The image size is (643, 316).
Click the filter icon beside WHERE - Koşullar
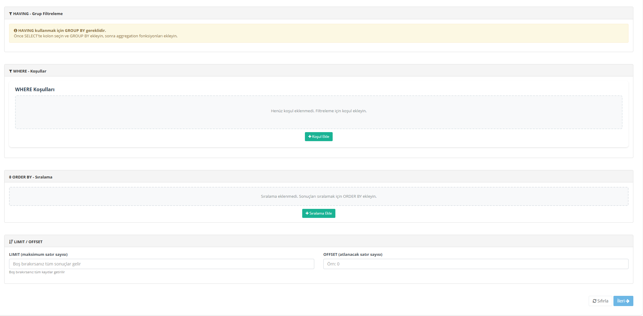point(11,71)
